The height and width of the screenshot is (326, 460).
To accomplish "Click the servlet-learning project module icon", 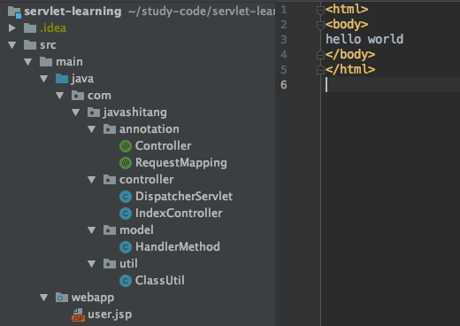I will 14,12.
